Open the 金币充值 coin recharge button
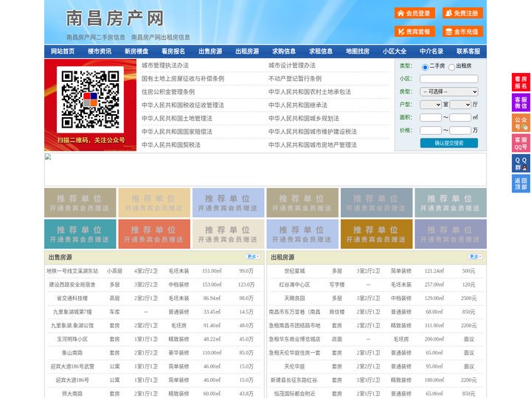Image resolution: width=531 pixels, height=398 pixels. [462, 32]
